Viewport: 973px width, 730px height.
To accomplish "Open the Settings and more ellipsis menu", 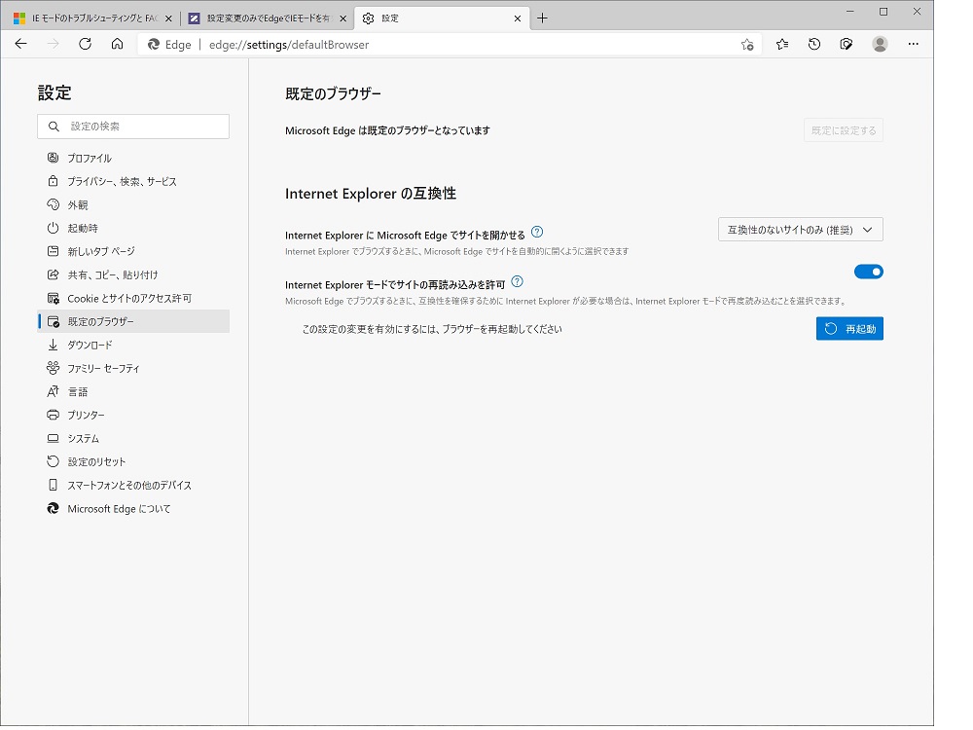I will pos(914,44).
